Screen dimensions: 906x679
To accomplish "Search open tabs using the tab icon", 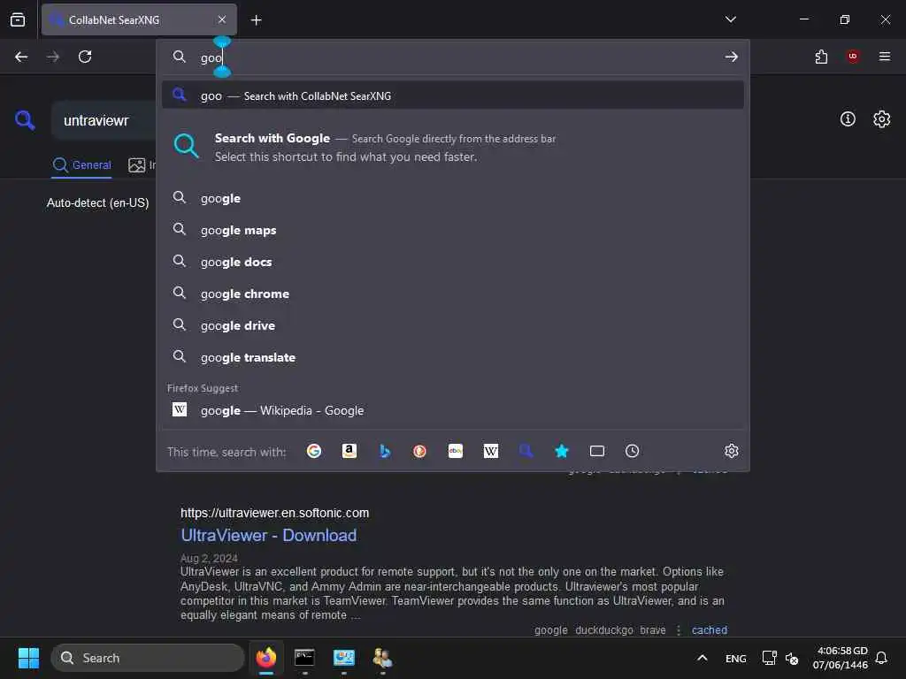I will (597, 451).
